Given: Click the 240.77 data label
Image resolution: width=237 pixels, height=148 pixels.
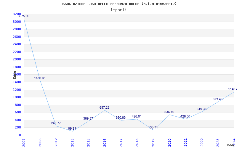Looking at the screenshot, I should (x=56, y=123).
